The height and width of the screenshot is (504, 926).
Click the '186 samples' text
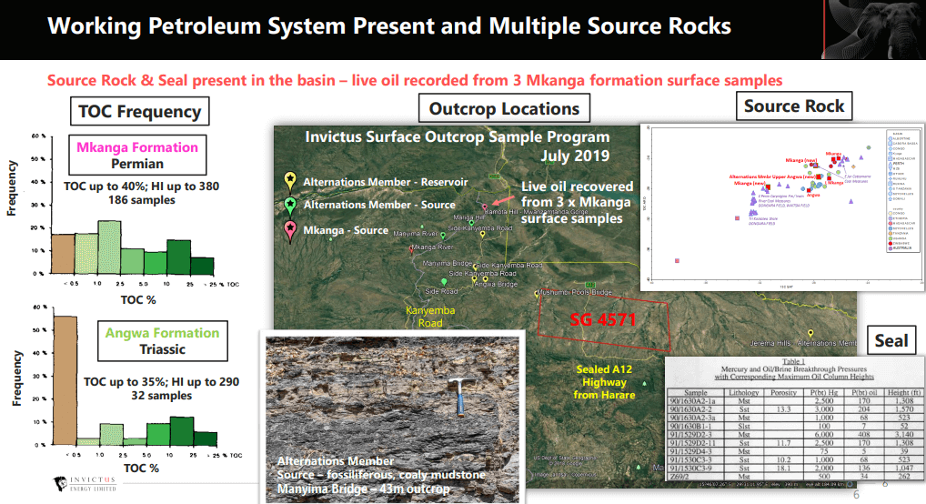tap(142, 200)
